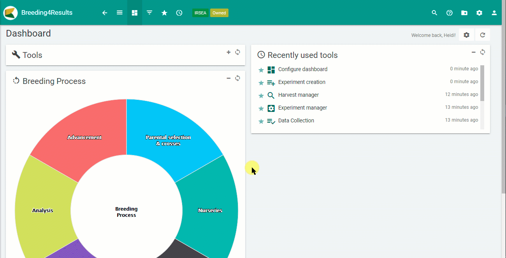Click the Owned filter badge
Viewport: 506px width, 258px height.
click(219, 13)
